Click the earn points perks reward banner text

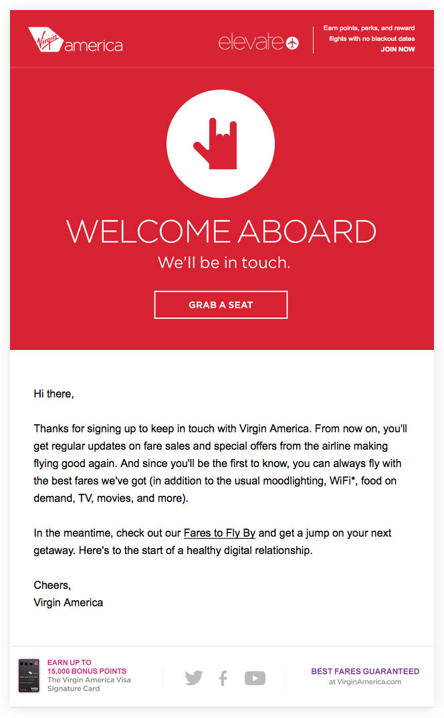click(x=368, y=35)
